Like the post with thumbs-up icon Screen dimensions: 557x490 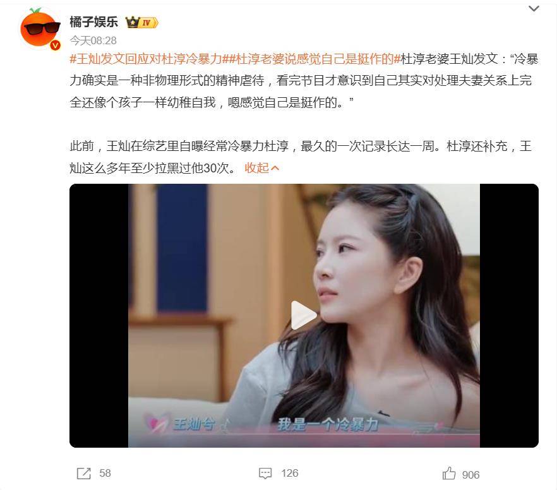pos(449,474)
